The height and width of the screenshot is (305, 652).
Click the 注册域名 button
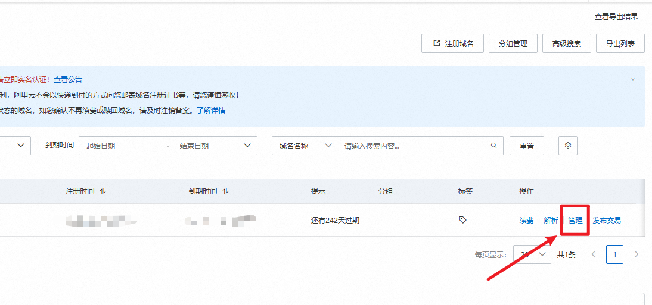tap(452, 43)
